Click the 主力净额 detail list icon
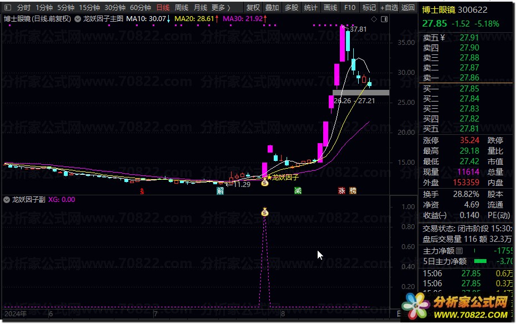This screenshot has height=324, width=517. [459, 251]
